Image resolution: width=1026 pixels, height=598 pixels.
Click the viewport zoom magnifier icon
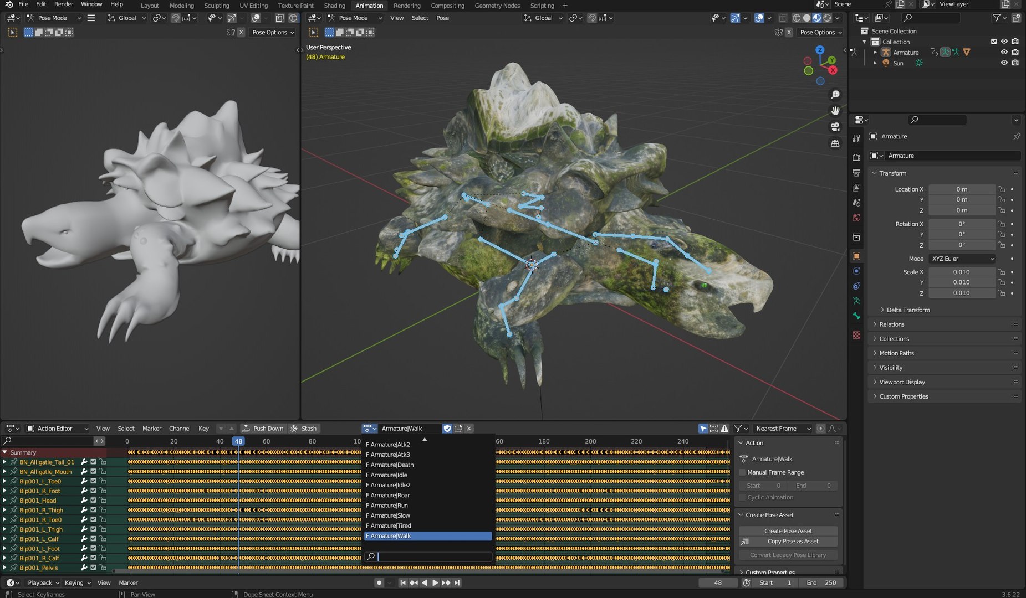pyautogui.click(x=835, y=95)
